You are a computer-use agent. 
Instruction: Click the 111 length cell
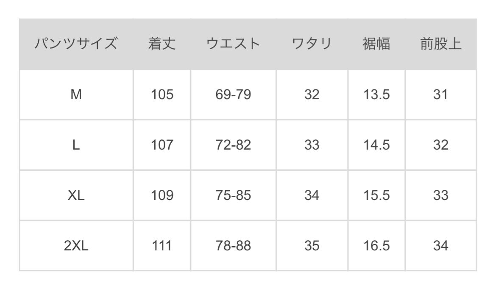click(x=162, y=246)
